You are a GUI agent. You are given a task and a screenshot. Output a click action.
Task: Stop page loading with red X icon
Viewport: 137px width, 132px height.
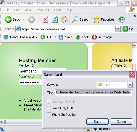point(45,19)
